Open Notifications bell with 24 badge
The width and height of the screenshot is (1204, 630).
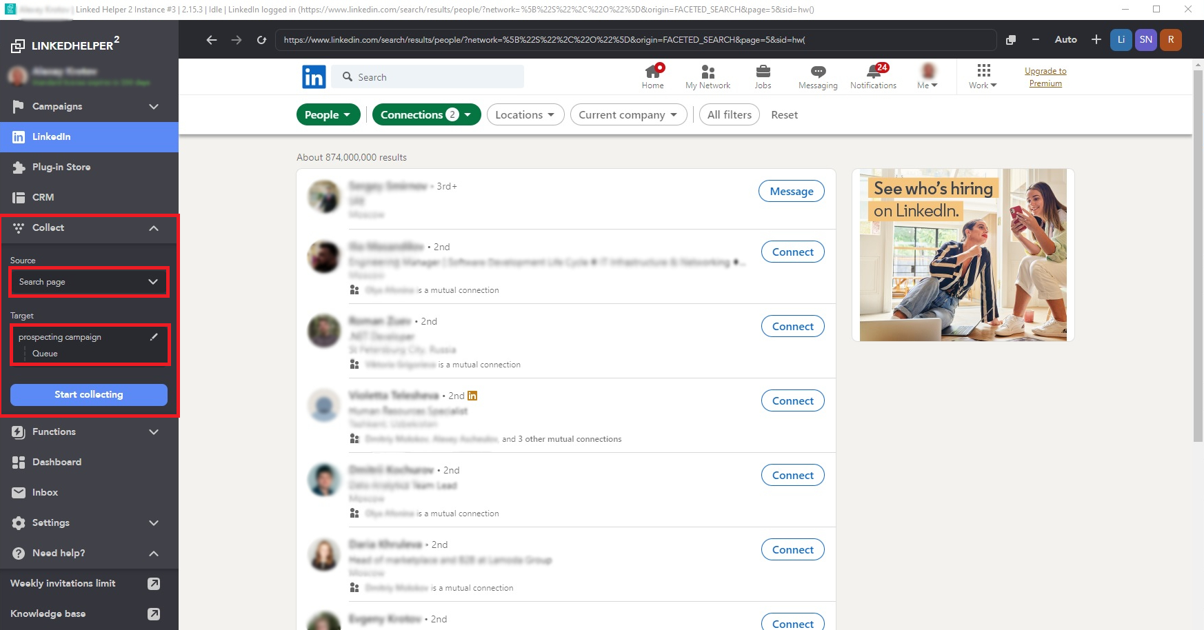click(874, 77)
